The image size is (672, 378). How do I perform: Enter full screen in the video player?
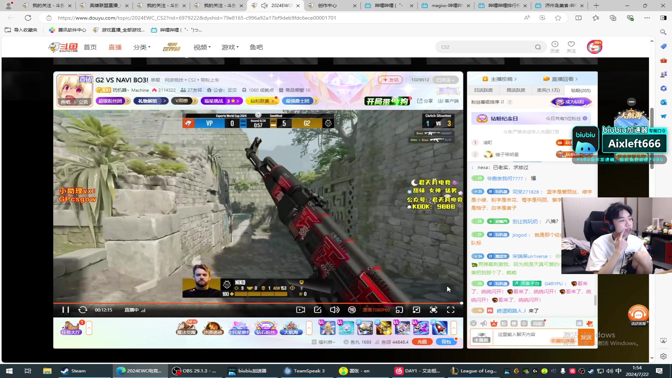pyautogui.click(x=451, y=310)
